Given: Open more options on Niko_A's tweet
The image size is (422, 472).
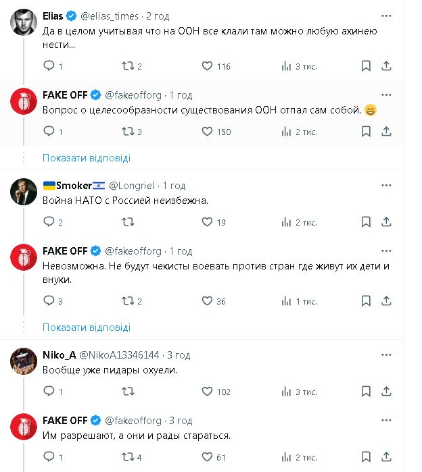Looking at the screenshot, I should click(x=385, y=355).
